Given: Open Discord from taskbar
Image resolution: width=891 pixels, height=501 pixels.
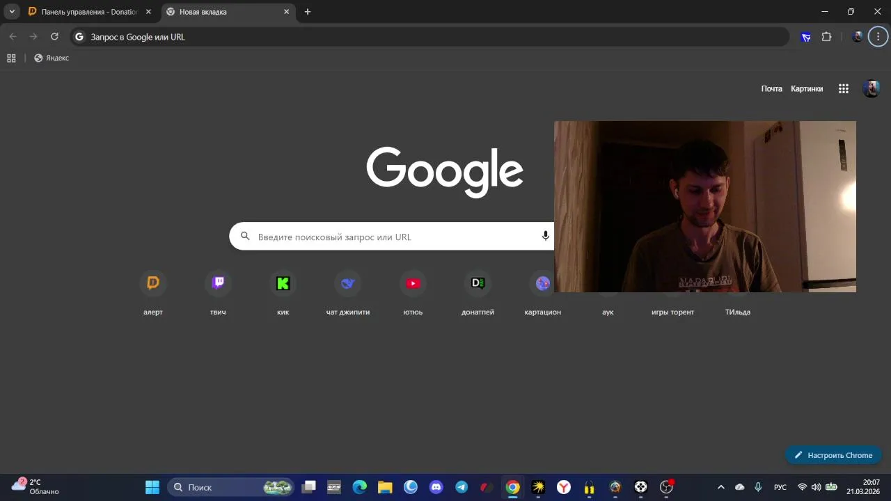Looking at the screenshot, I should (x=436, y=487).
